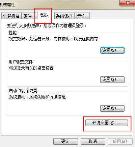Open performance 设置(S) button

pos(112,50)
